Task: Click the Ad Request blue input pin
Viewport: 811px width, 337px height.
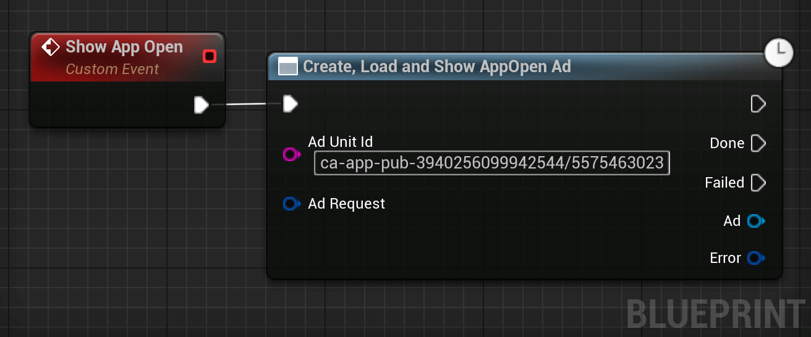Action: click(x=291, y=204)
